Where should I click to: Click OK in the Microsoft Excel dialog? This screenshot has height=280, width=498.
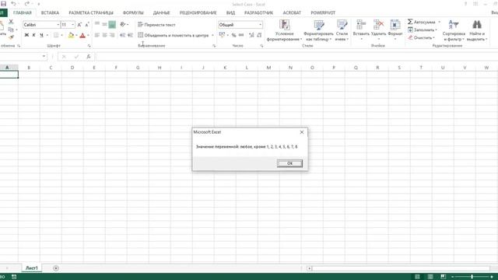point(289,163)
